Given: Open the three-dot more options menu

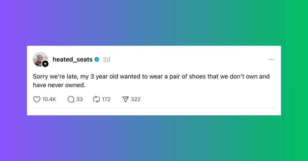Looking at the screenshot, I should (x=271, y=59).
